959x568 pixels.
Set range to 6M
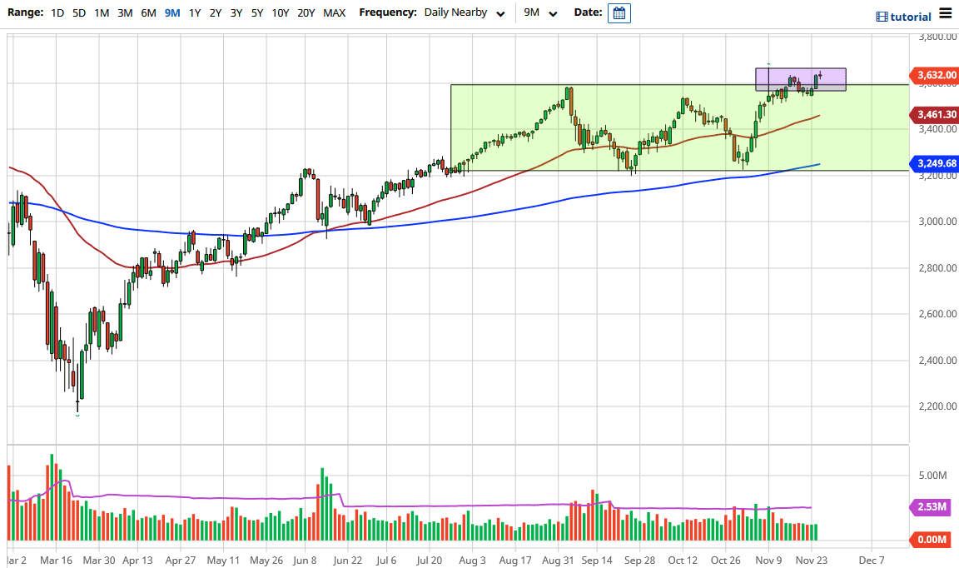click(x=149, y=12)
